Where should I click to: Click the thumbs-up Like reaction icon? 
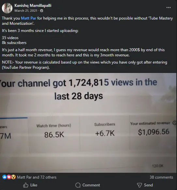(x=5, y=177)
